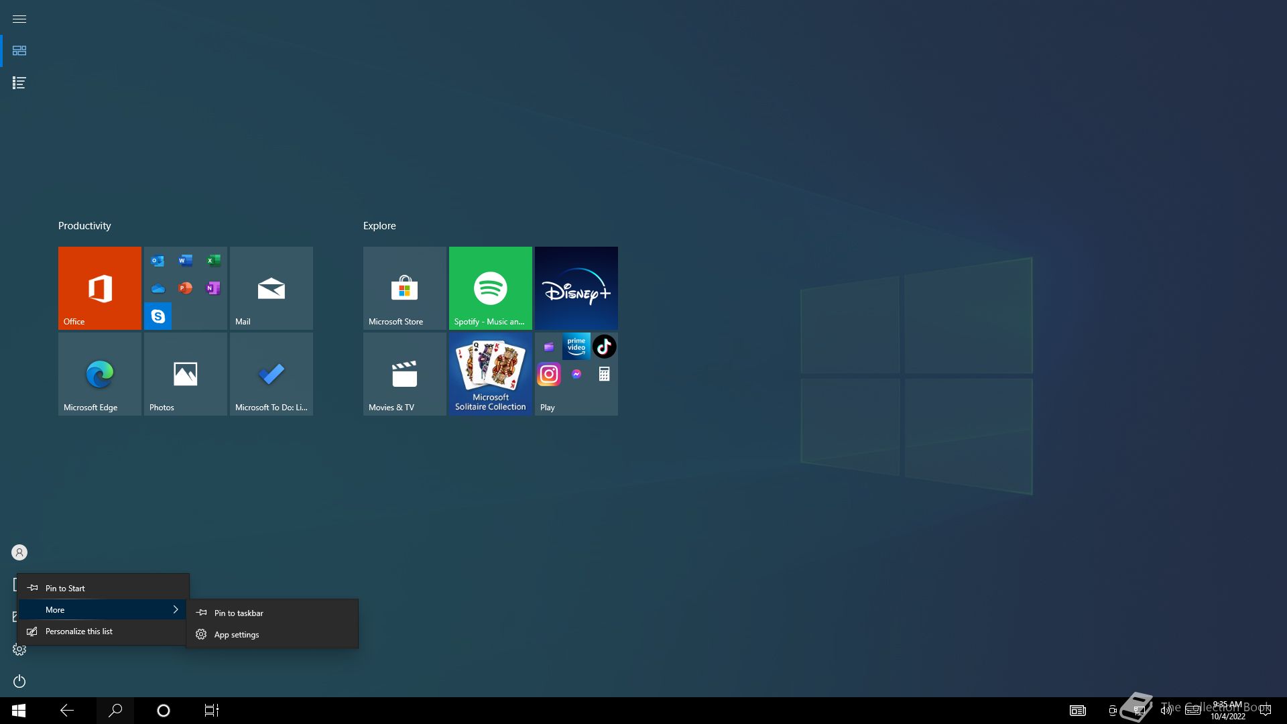Open Skype tile
The image size is (1287, 724).
pos(158,316)
